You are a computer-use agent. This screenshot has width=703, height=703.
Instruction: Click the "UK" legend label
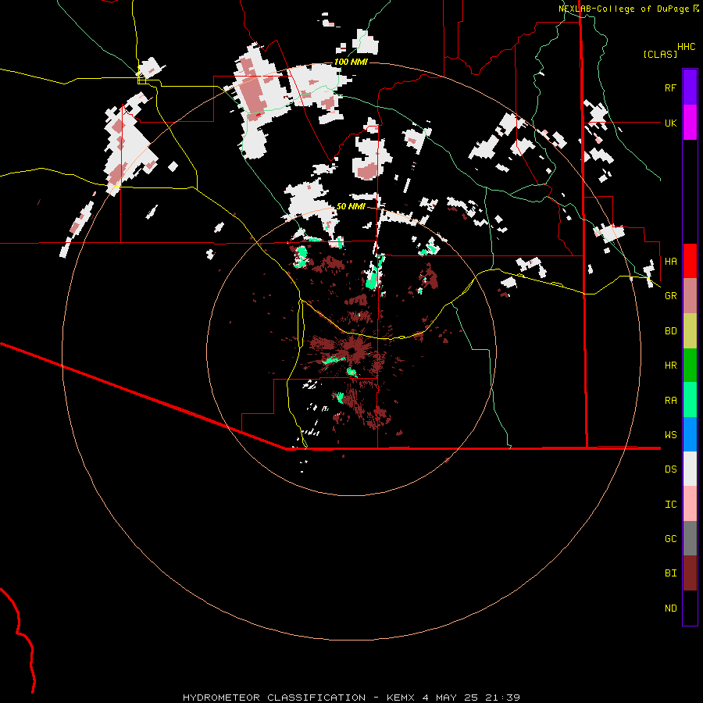pos(670,123)
